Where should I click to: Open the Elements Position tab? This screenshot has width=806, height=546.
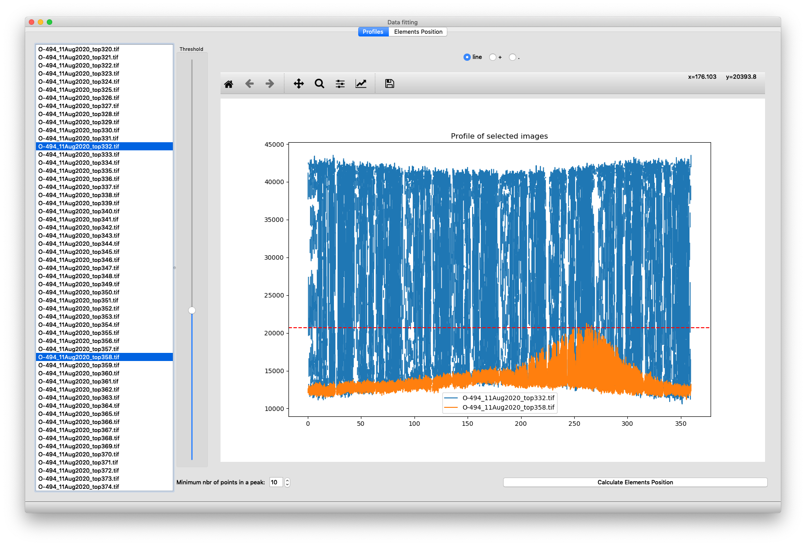pyautogui.click(x=418, y=32)
